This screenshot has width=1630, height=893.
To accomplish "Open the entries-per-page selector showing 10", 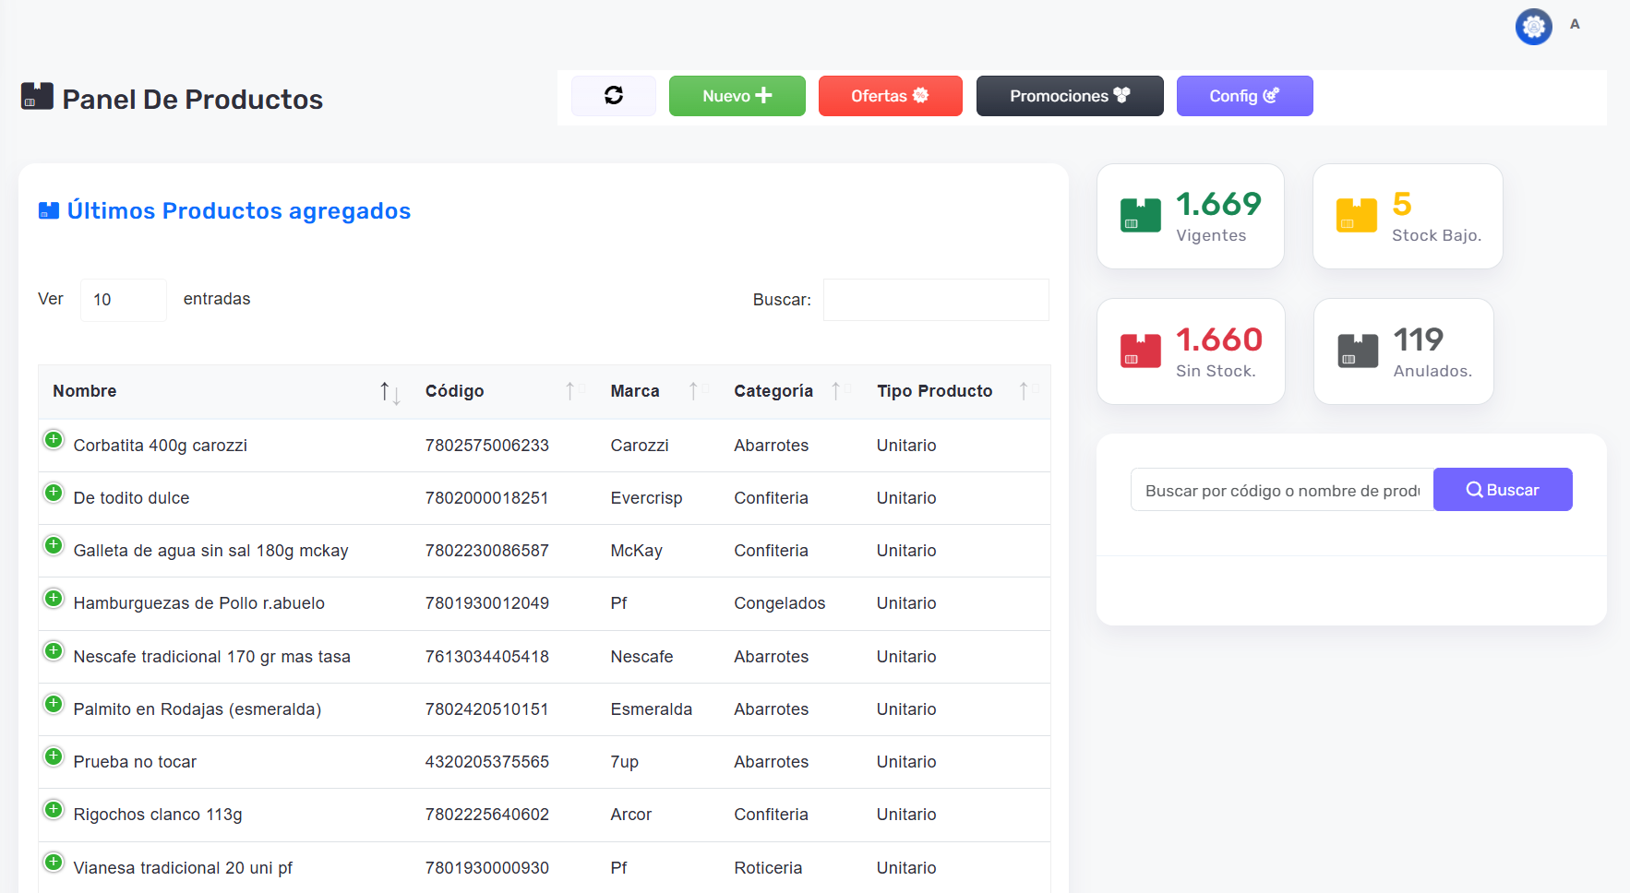I will (123, 300).
